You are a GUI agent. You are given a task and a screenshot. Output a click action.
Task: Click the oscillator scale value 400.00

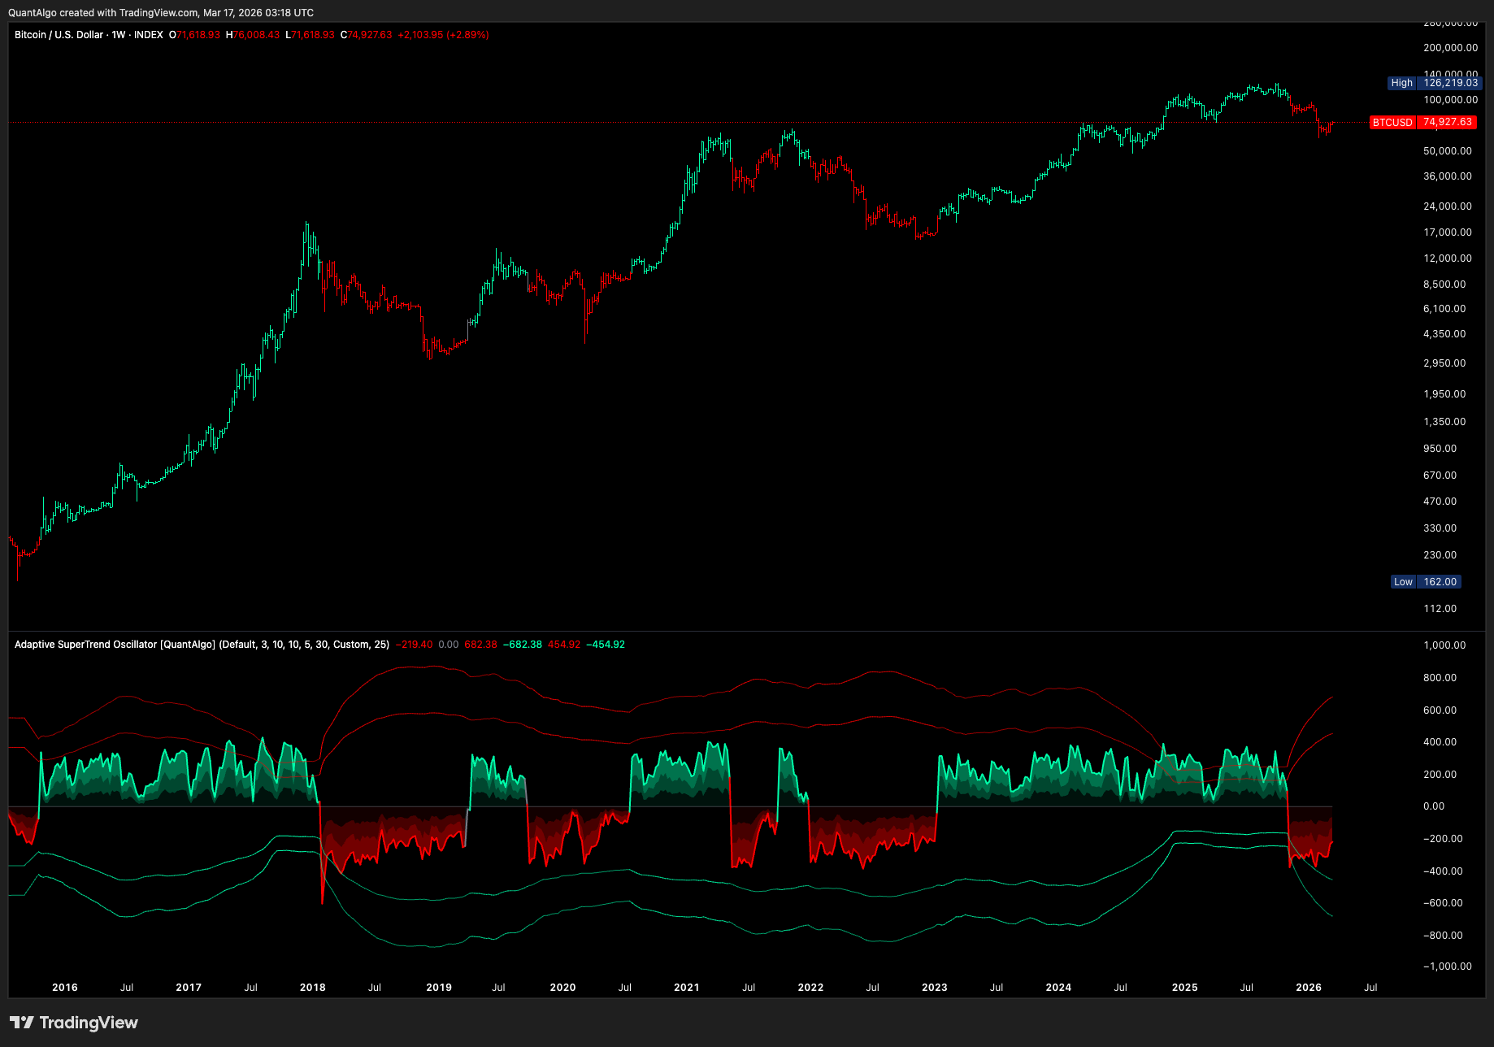[x=1440, y=742]
